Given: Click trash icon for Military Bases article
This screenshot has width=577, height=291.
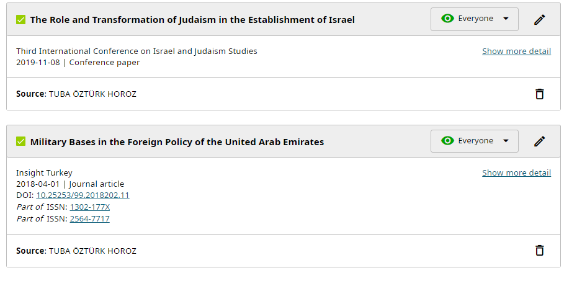Looking at the screenshot, I should click(540, 251).
